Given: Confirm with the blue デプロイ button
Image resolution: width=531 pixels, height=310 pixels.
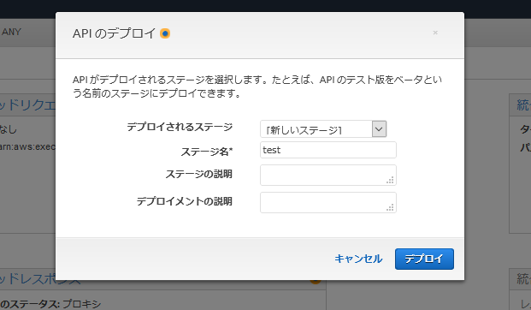Looking at the screenshot, I should pos(424,259).
